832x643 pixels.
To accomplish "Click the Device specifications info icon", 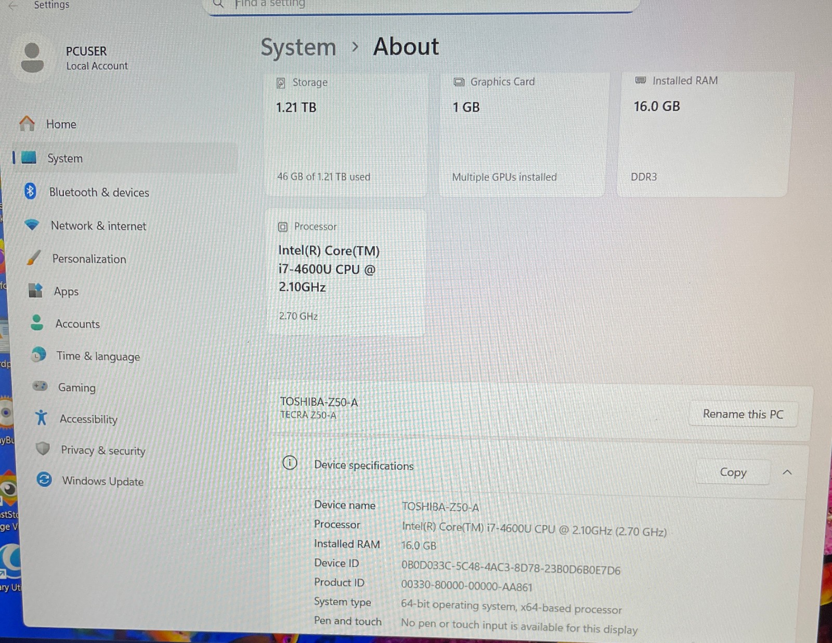I will pos(290,462).
